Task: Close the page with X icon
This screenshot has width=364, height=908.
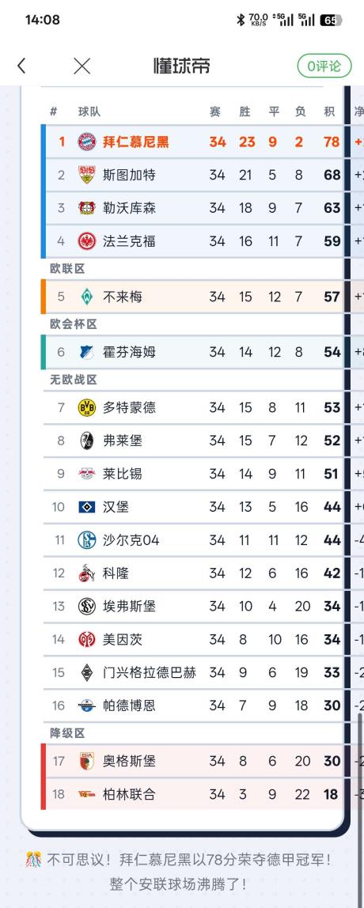Action: coord(82,66)
